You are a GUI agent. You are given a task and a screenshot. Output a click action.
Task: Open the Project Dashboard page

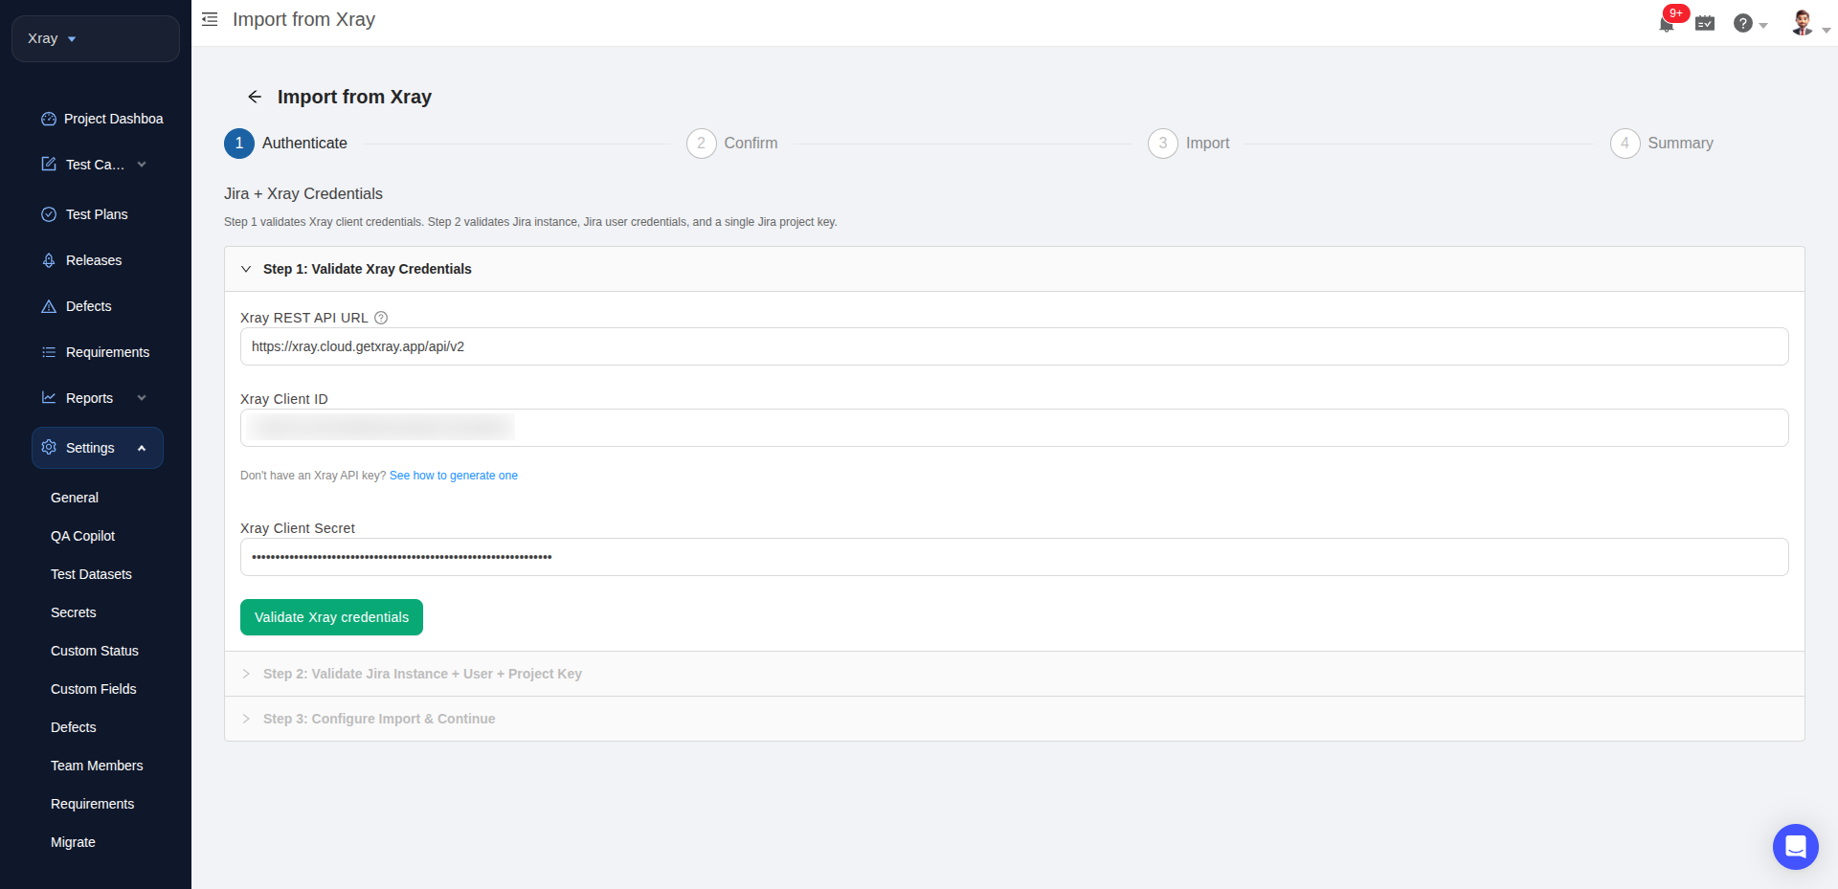point(113,119)
